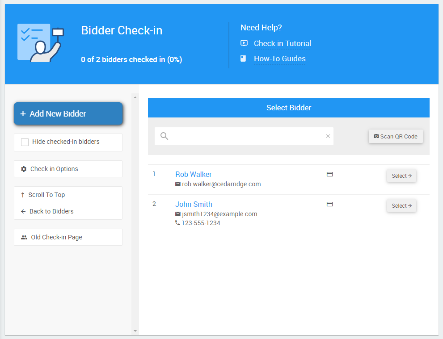The height and width of the screenshot is (339, 443).
Task: Click the magnifier search icon
Action: click(x=164, y=136)
